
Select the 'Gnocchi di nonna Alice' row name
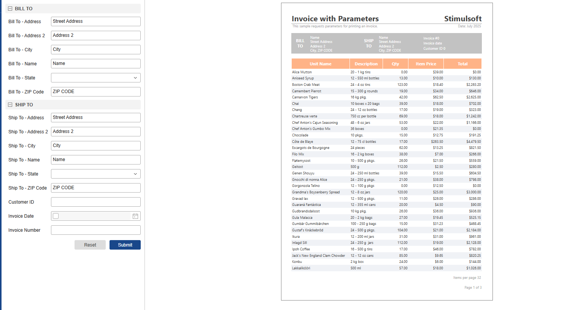click(310, 180)
